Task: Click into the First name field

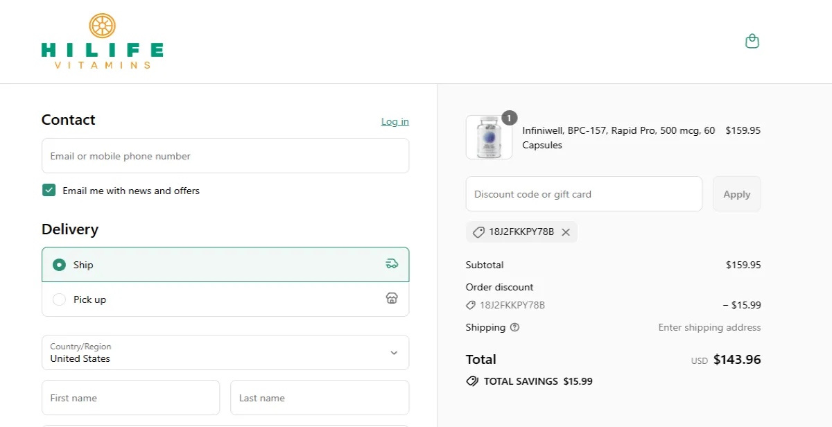Action: point(131,398)
